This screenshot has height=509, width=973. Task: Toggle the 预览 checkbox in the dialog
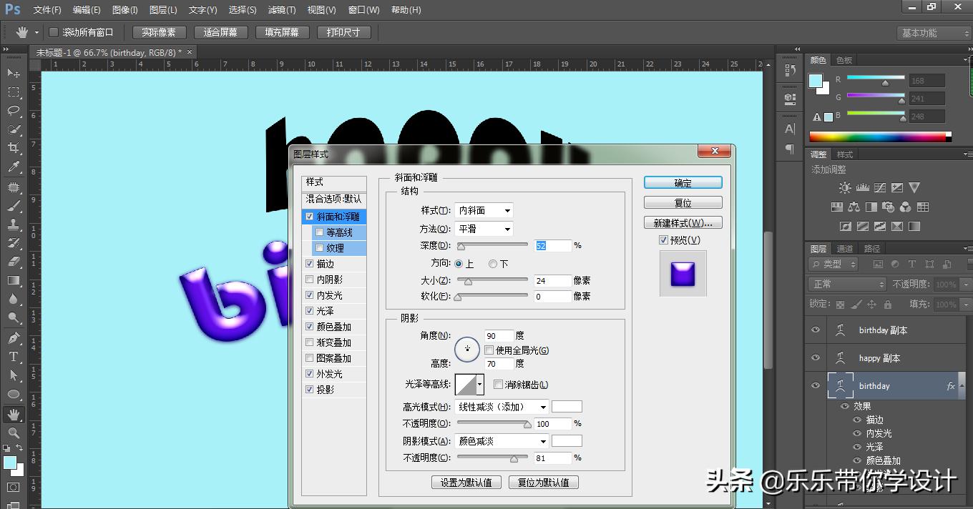[x=663, y=239]
